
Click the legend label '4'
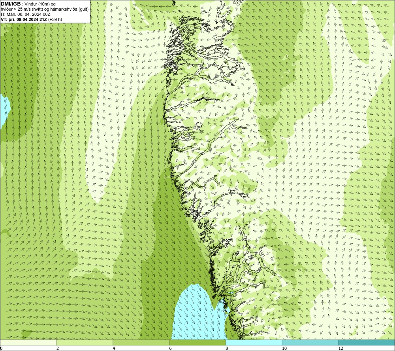click(x=114, y=348)
